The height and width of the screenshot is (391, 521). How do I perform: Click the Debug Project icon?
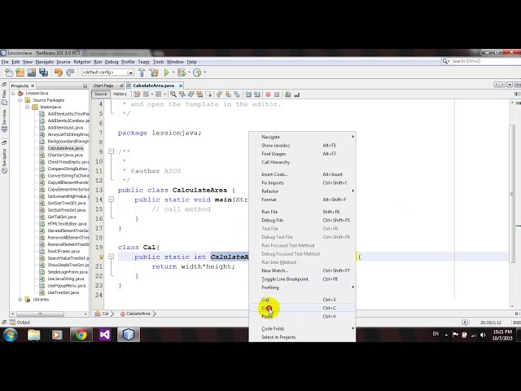pyautogui.click(x=182, y=72)
